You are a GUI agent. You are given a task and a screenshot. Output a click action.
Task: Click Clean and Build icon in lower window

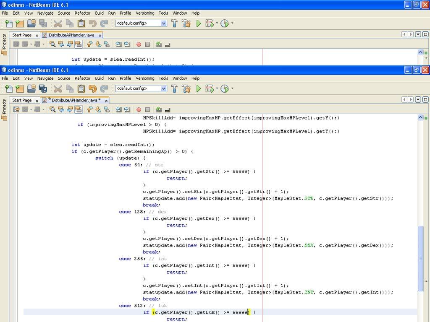[x=186, y=88]
